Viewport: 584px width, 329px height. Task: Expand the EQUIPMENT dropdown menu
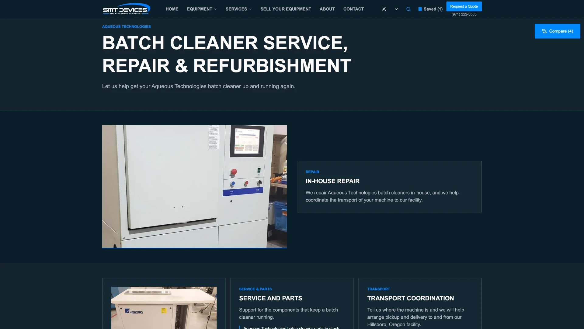202,9
